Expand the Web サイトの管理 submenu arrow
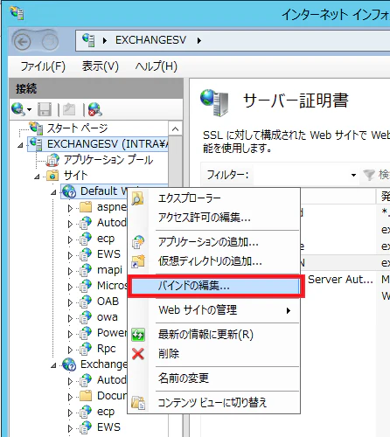The image size is (390, 437). pos(289,310)
